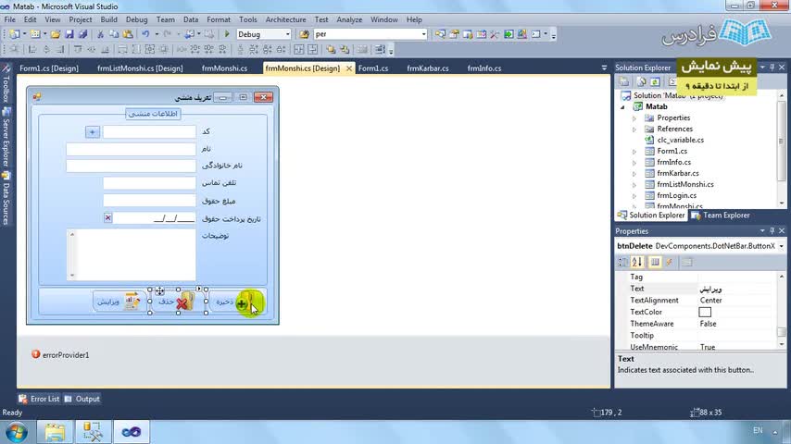
Task: Open the Output panel
Action: (82, 399)
